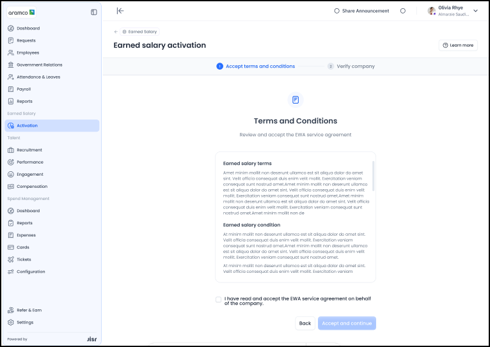The height and width of the screenshot is (347, 490).
Task: Click the Share Announcement icon
Action: 337,11
